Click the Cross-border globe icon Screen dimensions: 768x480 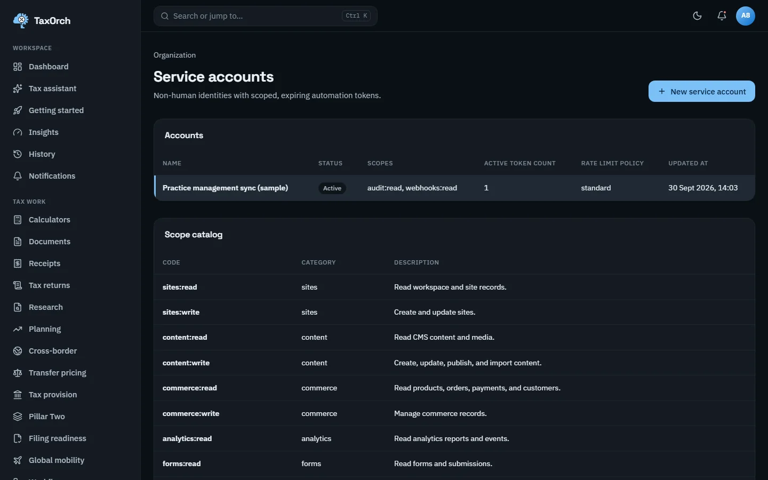pos(18,351)
